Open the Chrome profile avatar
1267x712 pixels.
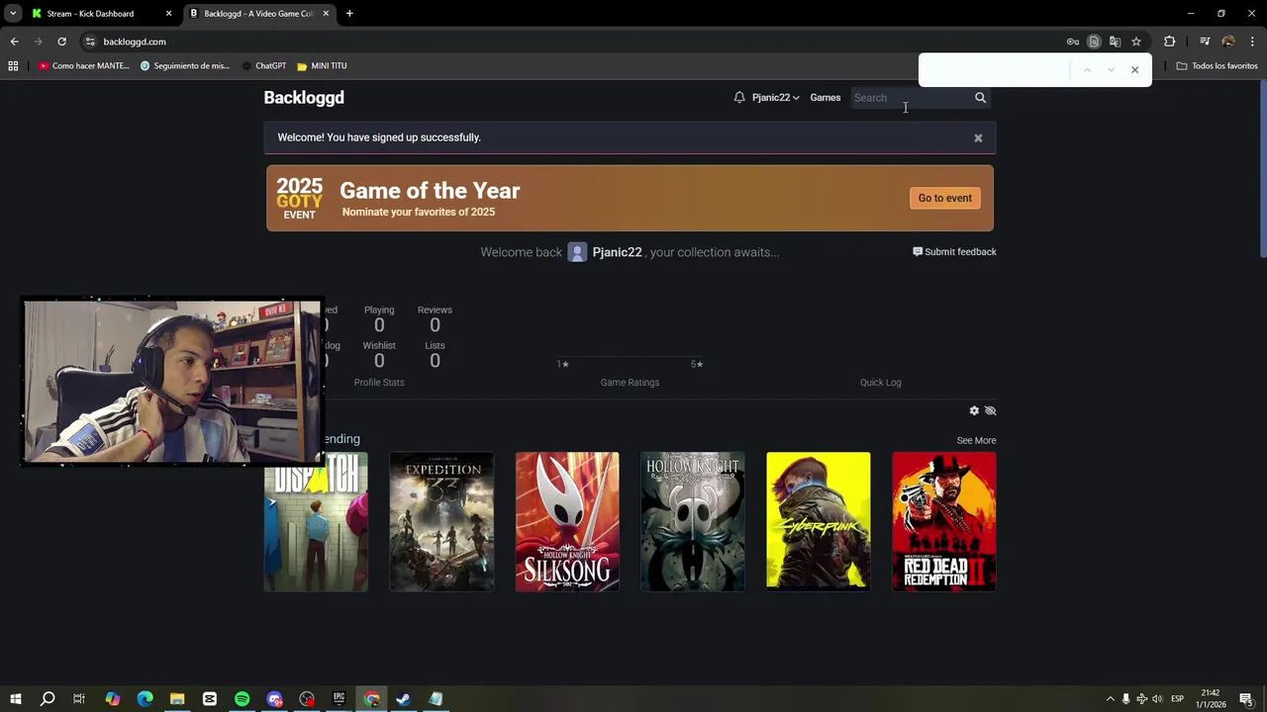pos(1228,42)
